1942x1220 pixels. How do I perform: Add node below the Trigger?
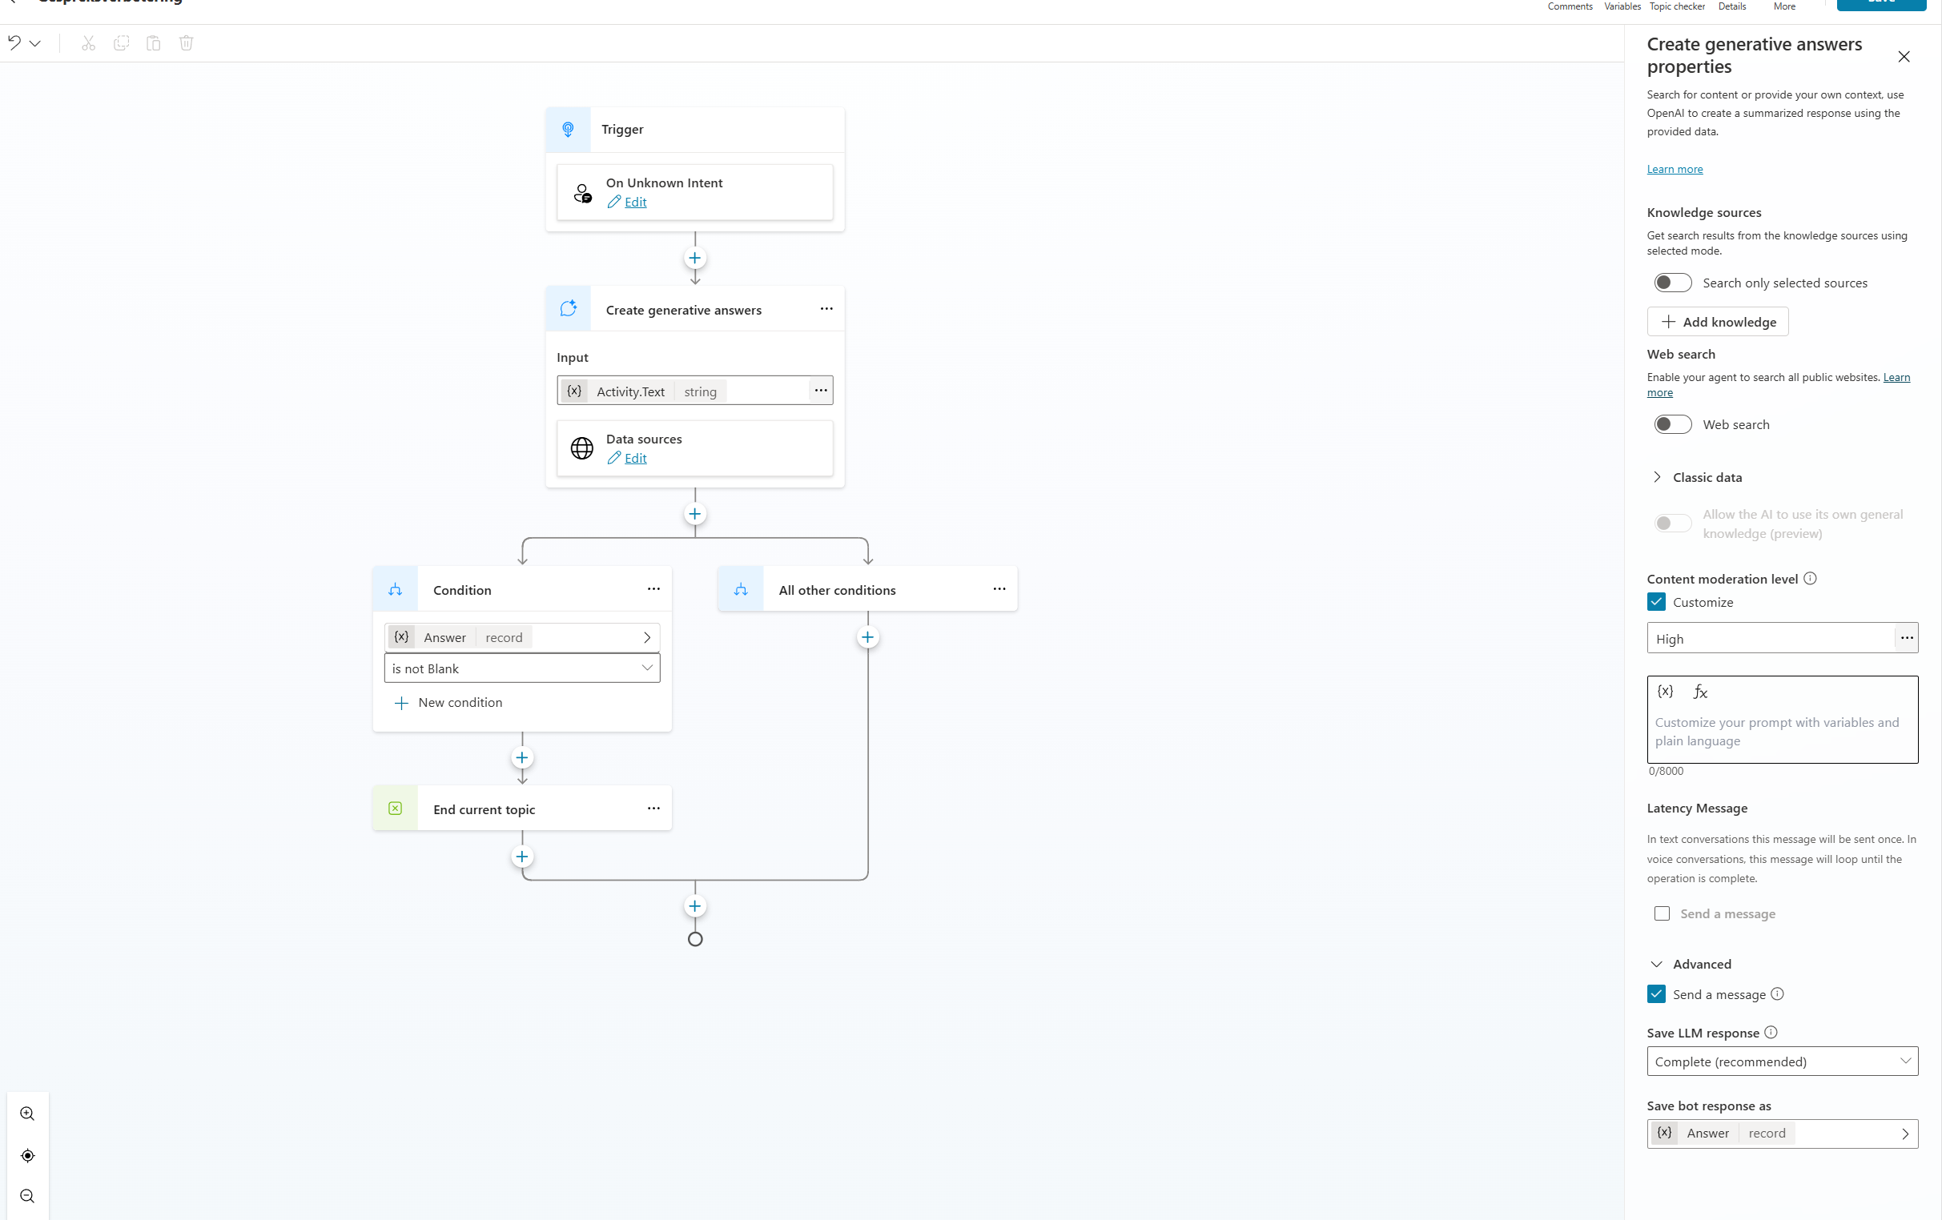(695, 258)
